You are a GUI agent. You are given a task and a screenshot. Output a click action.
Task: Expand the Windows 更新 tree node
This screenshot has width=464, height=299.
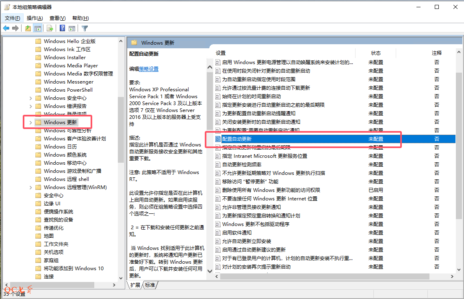(30, 123)
